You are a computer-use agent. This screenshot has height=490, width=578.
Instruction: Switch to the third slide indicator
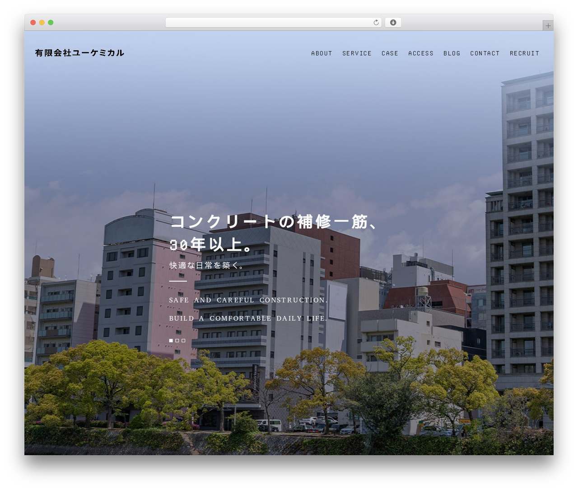point(183,340)
